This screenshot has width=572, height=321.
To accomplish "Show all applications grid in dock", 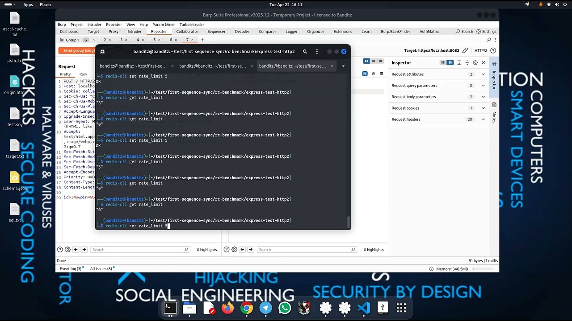I will [x=401, y=308].
